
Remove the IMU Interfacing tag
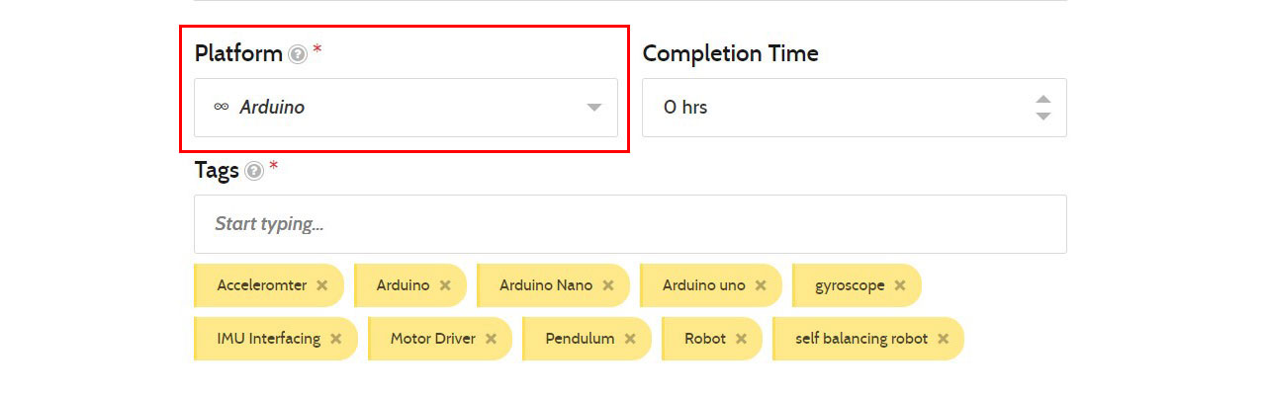[336, 339]
